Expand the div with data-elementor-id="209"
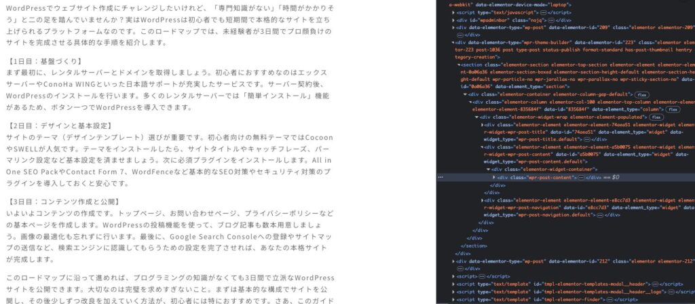Screen dimensions: 695x304 click(453, 27)
